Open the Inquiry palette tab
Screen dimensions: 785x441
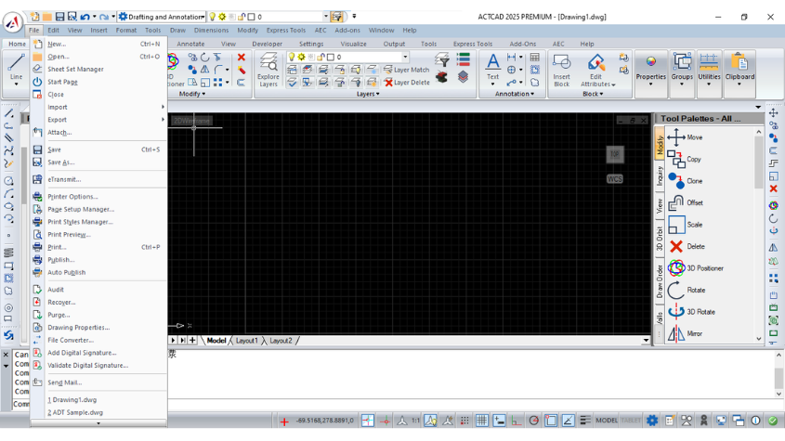click(x=660, y=175)
